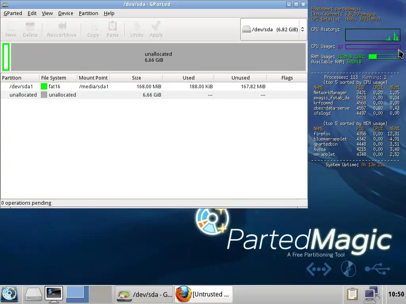Switch to the second workspace in pager

(x=101, y=294)
